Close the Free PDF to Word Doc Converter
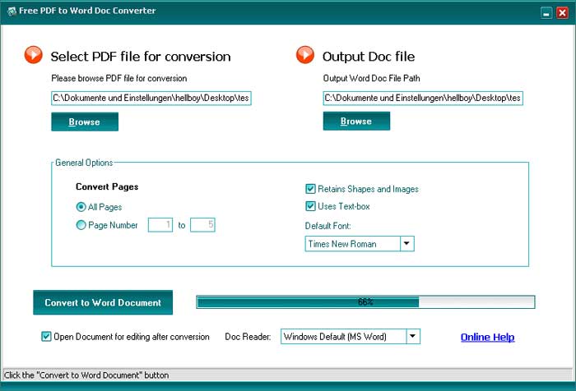Screen dimensions: 576x391 562,13
